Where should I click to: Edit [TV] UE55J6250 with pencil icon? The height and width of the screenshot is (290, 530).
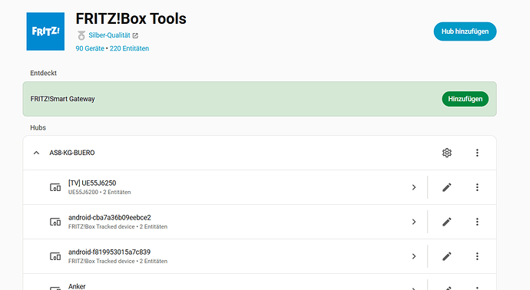click(x=446, y=187)
